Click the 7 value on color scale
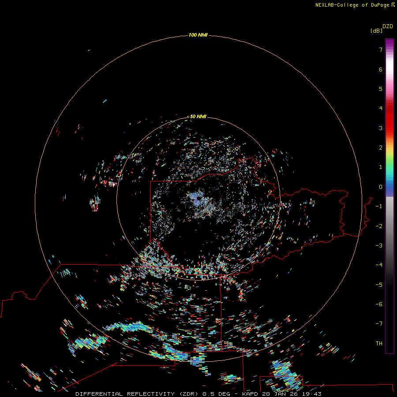The image size is (397, 397). (381, 50)
